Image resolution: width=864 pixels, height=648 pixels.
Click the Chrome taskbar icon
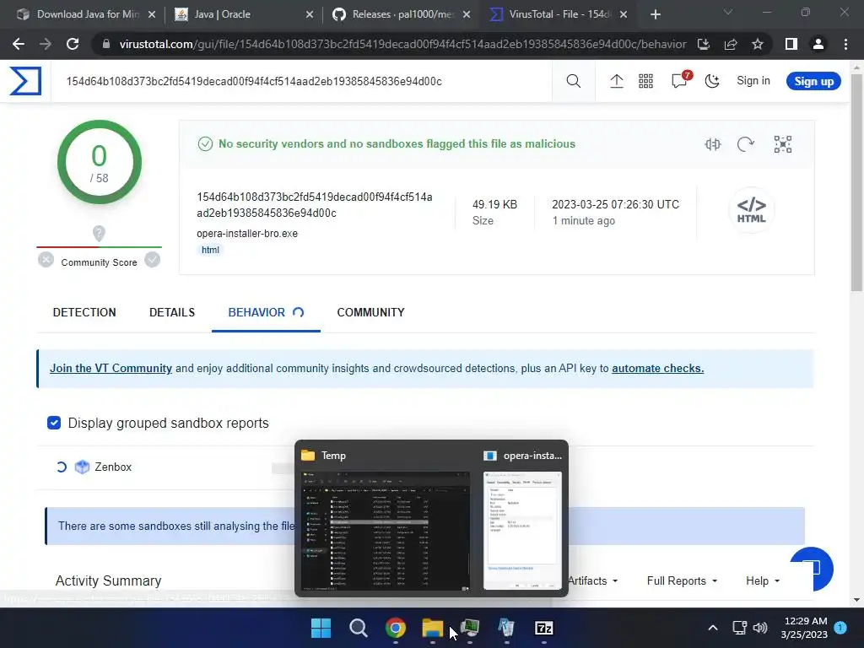pyautogui.click(x=395, y=628)
